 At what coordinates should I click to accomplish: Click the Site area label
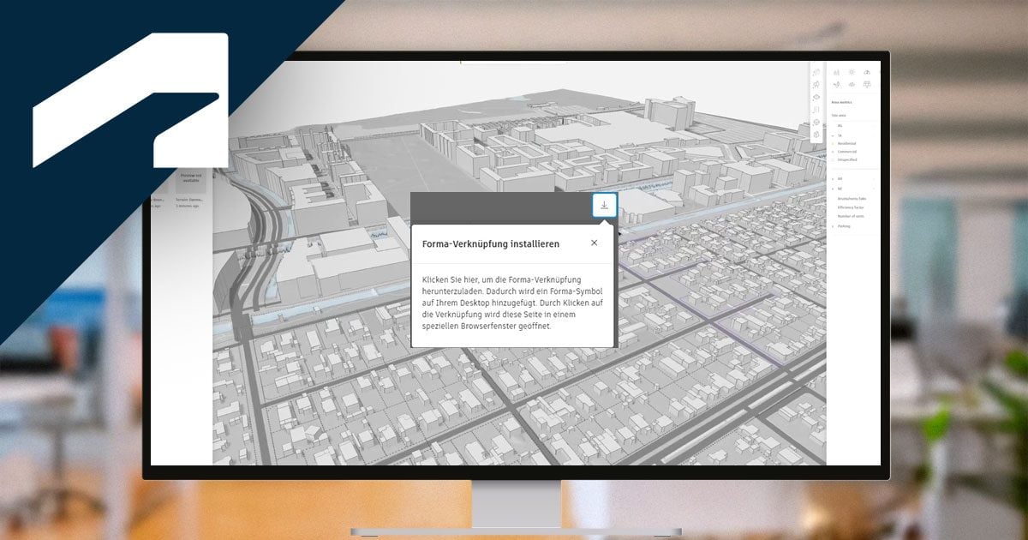coord(840,115)
